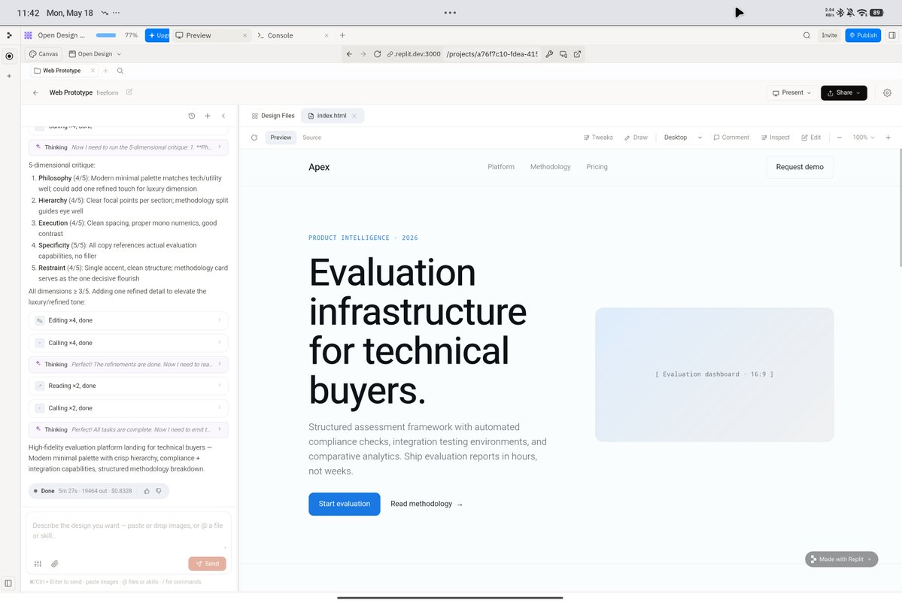Screen dimensions: 902x603
Task: Click the thumbs down feedback icon
Action: 159,491
